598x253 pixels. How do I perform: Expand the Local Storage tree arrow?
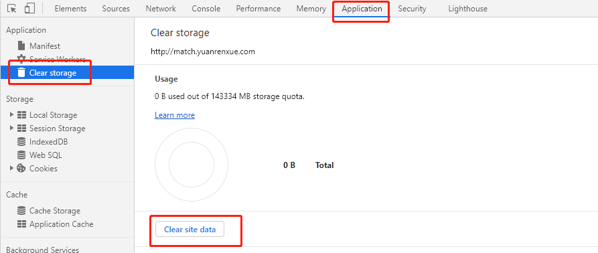coord(12,114)
